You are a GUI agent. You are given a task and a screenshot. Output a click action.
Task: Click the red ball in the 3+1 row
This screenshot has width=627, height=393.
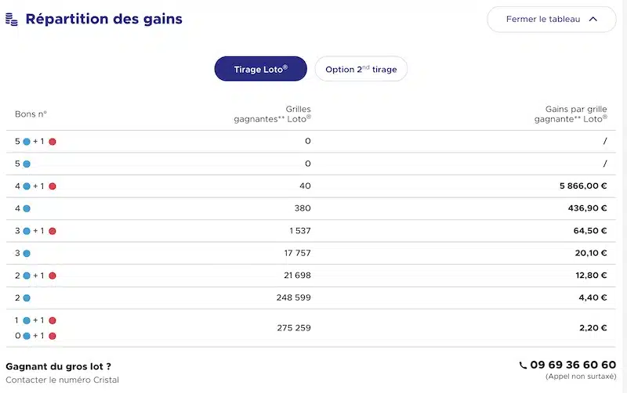click(53, 231)
